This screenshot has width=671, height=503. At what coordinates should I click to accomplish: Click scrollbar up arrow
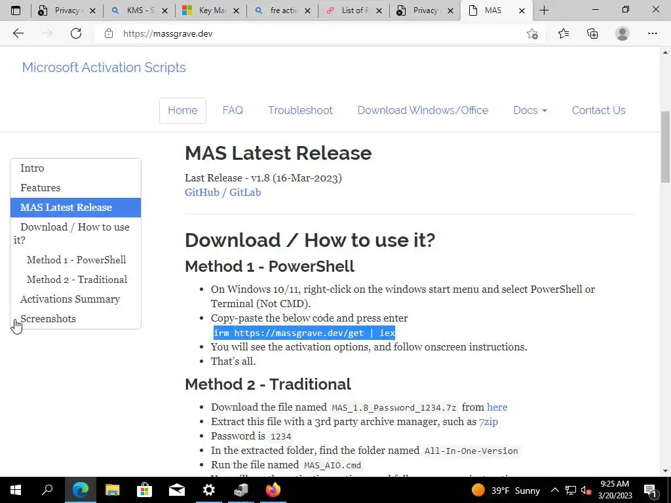[x=665, y=52]
